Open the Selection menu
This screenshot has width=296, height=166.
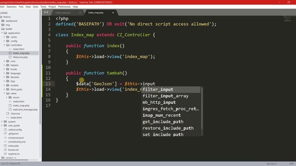[x=12, y=6]
